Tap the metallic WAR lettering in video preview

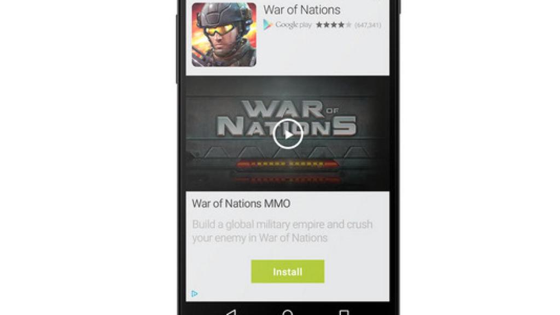coord(282,109)
